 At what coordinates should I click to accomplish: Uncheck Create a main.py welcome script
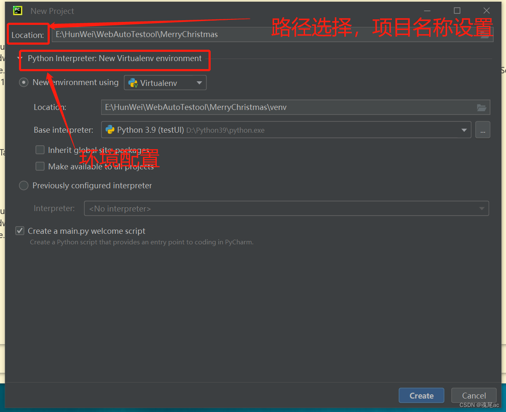(x=20, y=231)
